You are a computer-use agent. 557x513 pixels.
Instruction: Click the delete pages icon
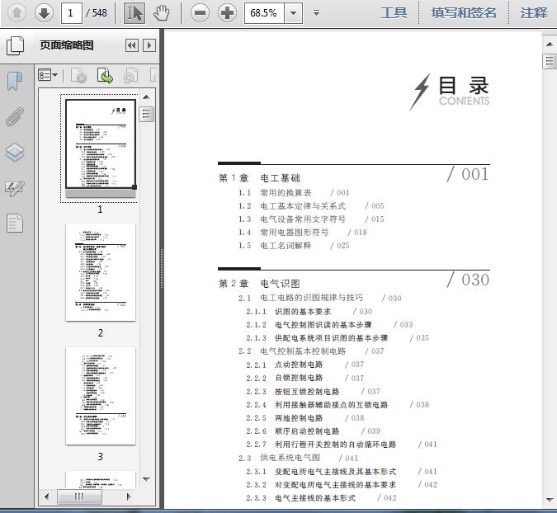tap(79, 75)
